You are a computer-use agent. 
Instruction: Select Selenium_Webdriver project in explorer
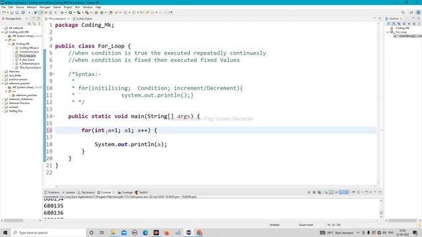[x=20, y=99]
